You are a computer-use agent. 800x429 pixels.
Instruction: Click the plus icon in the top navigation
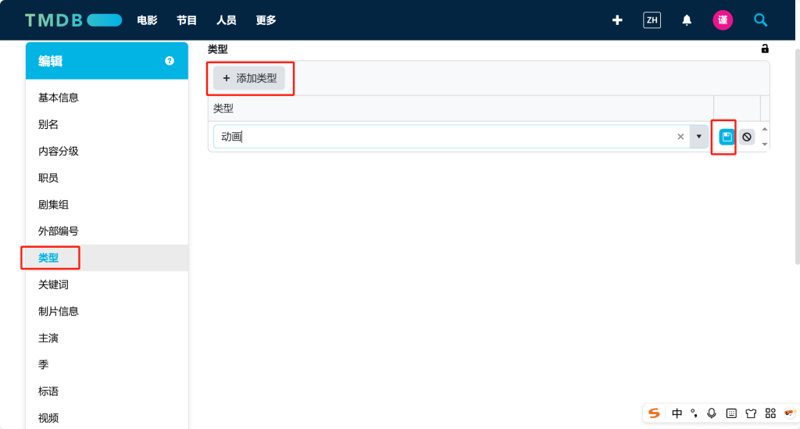pos(617,20)
